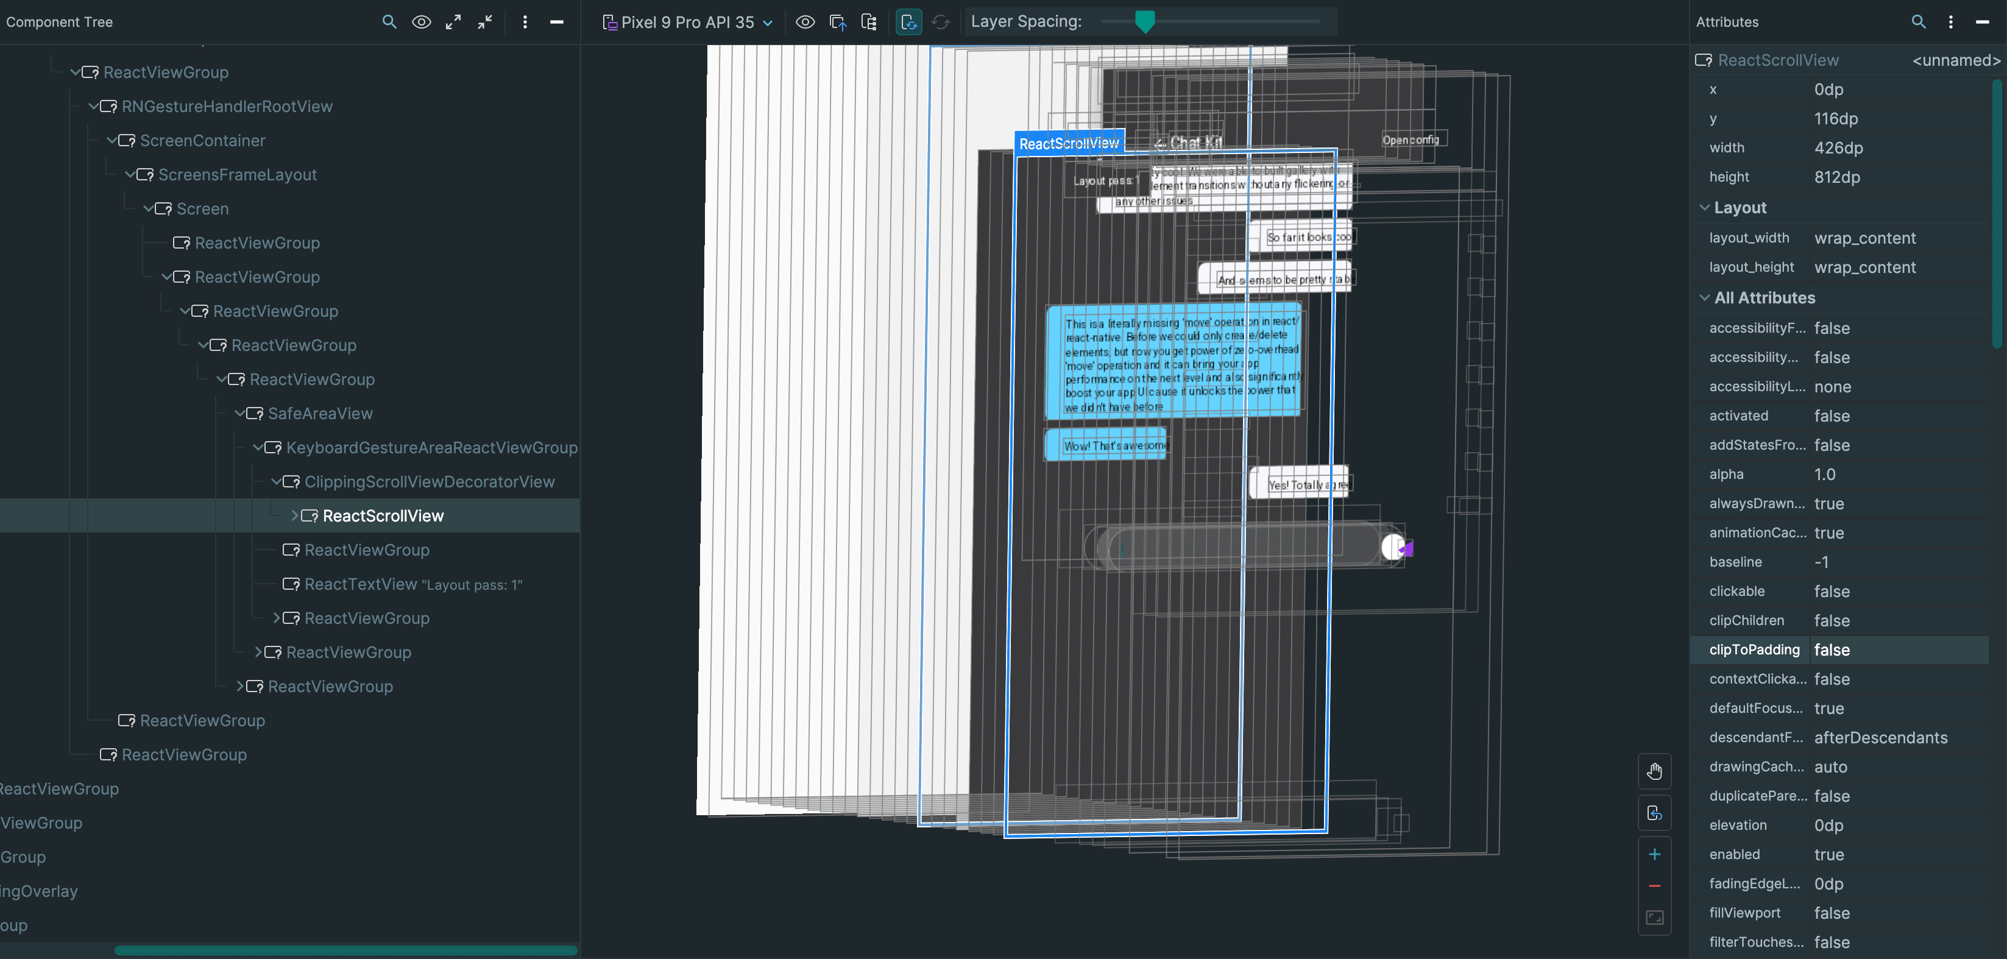Disable the highlighted Live Updates toggle

click(x=908, y=22)
